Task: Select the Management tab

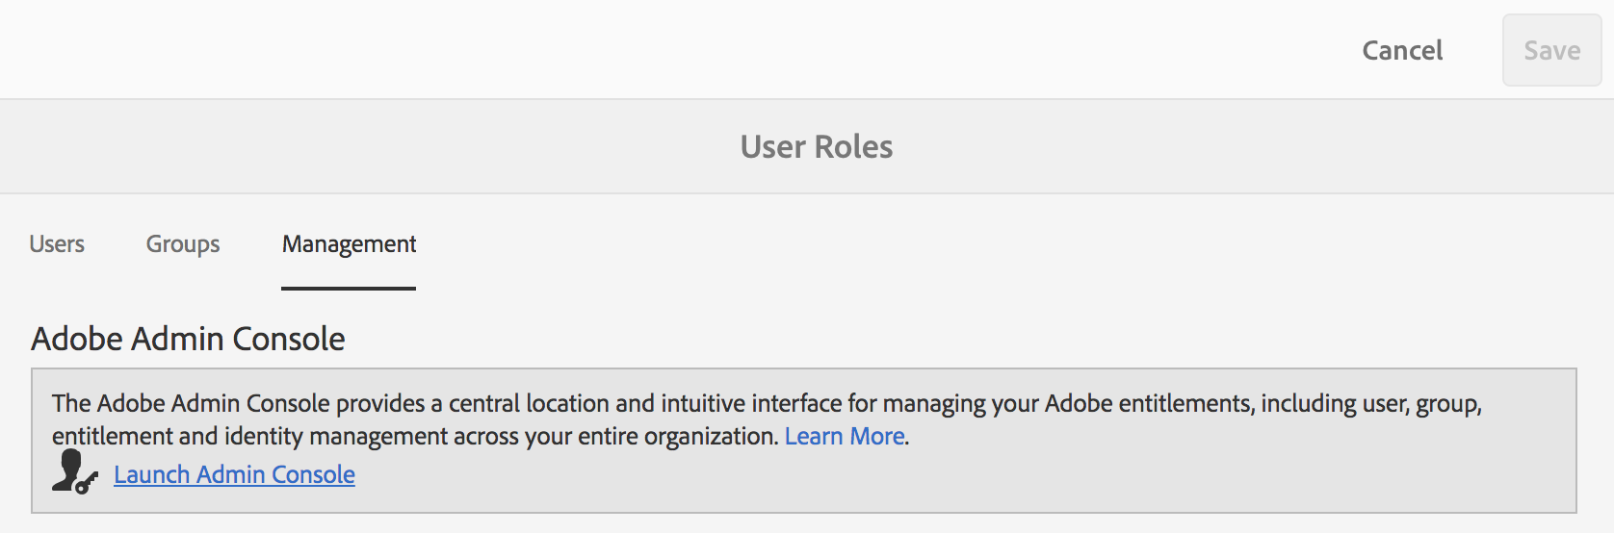Action: coord(349,244)
